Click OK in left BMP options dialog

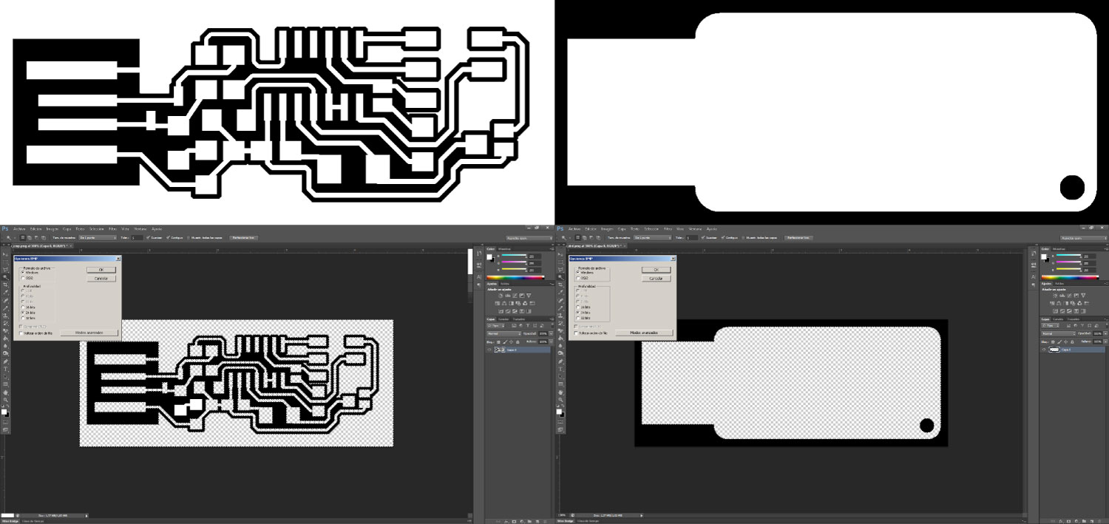[x=101, y=270]
